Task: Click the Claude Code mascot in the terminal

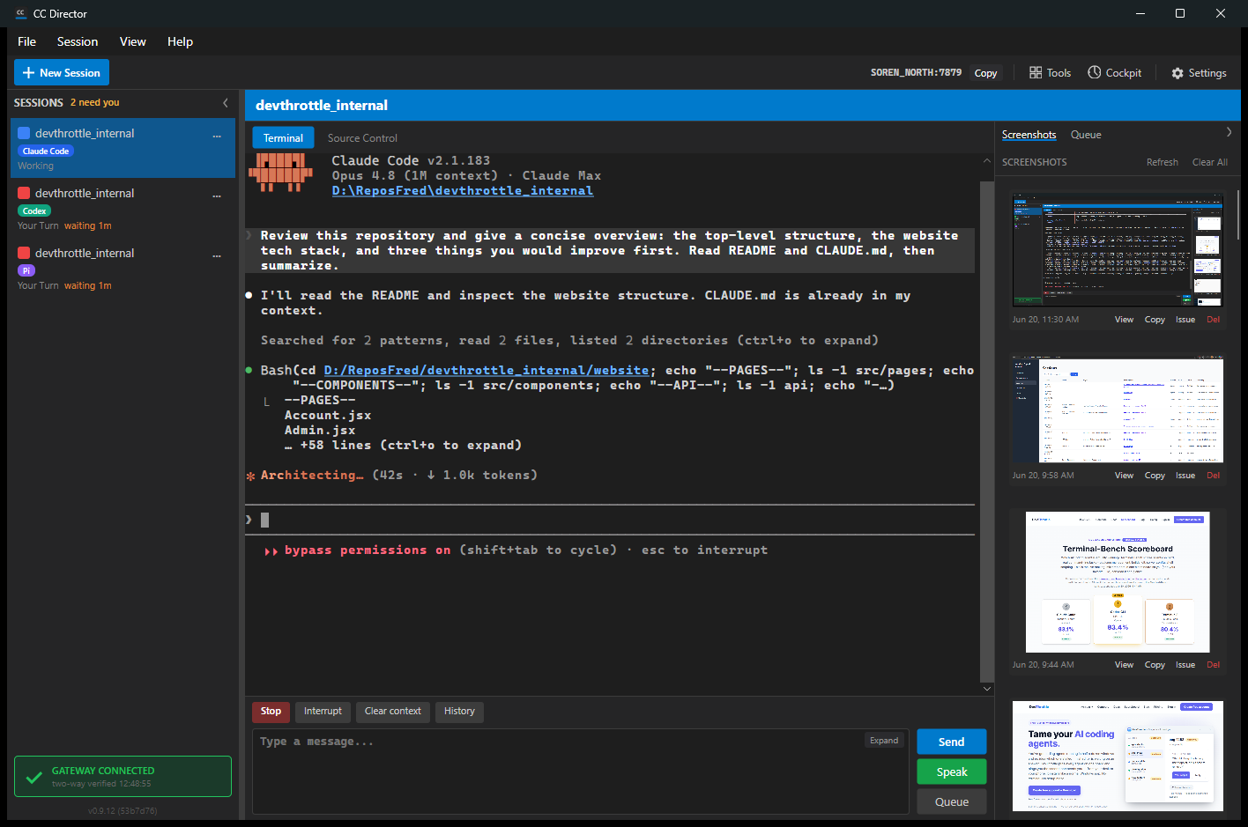Action: click(x=280, y=173)
